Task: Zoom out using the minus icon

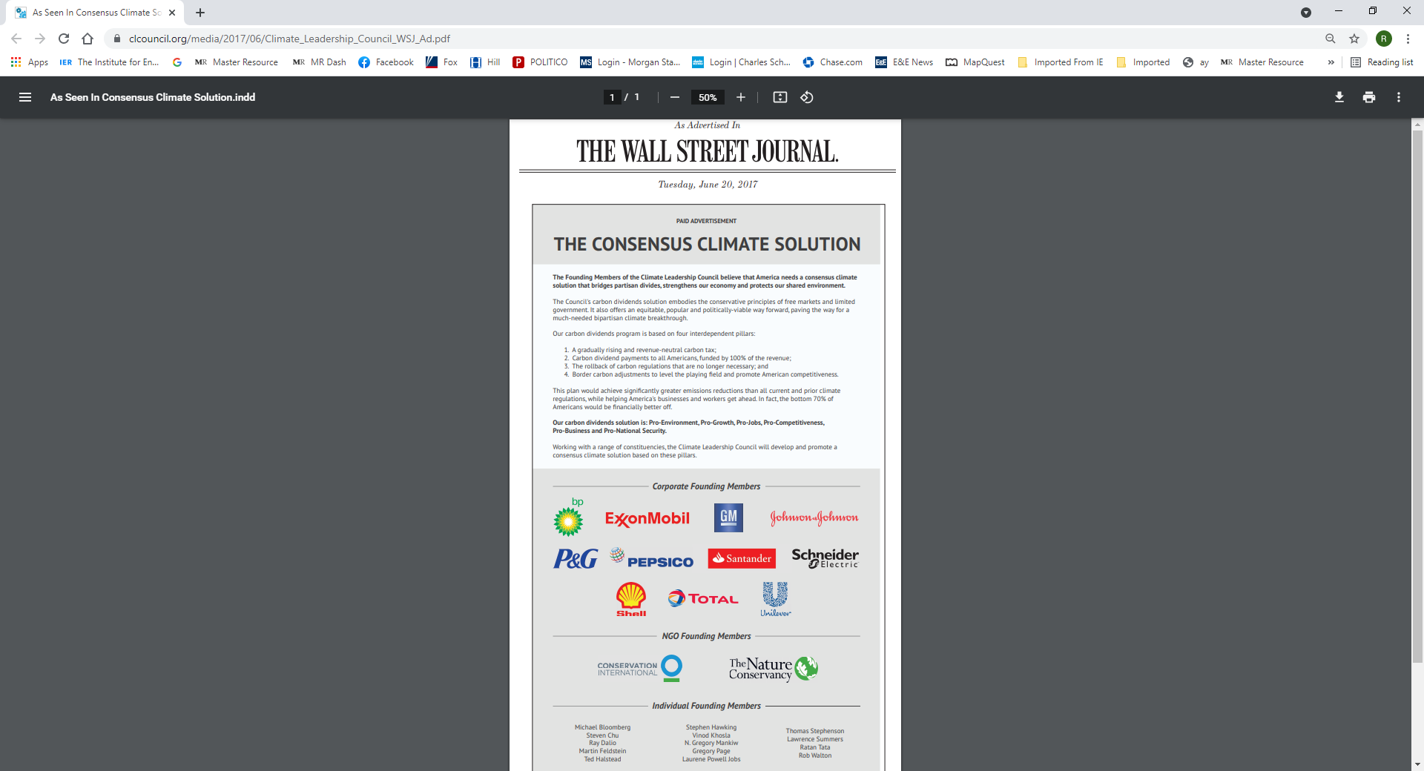Action: tap(675, 97)
